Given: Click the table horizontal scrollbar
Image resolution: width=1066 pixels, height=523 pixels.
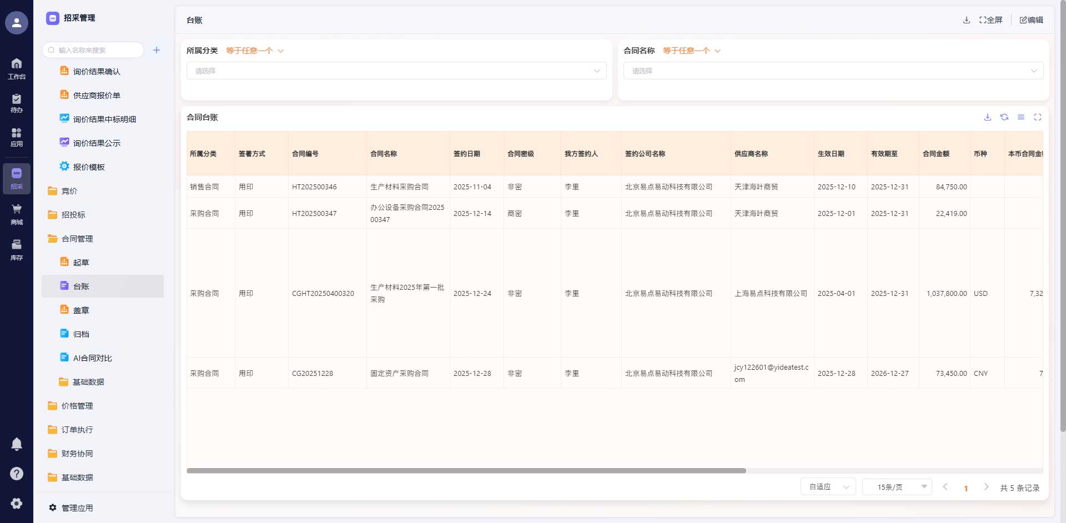Looking at the screenshot, I should tap(466, 471).
